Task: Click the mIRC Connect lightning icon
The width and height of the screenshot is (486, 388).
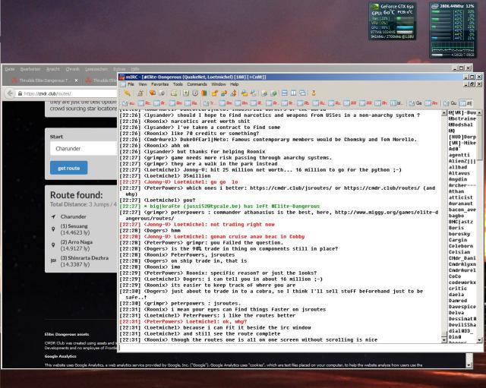Action: [127, 93]
